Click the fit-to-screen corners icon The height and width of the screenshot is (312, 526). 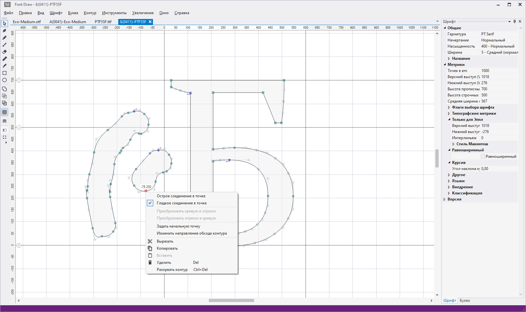(x=4, y=137)
